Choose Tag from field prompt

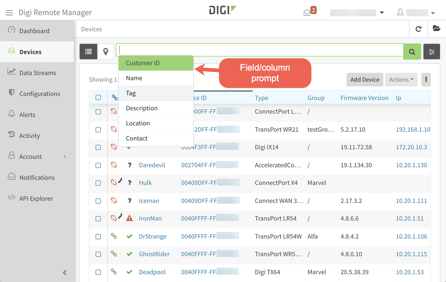point(156,93)
